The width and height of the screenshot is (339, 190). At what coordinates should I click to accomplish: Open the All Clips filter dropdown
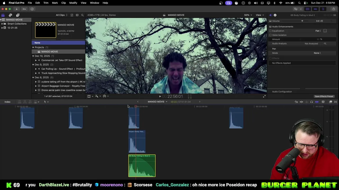coord(61,15)
